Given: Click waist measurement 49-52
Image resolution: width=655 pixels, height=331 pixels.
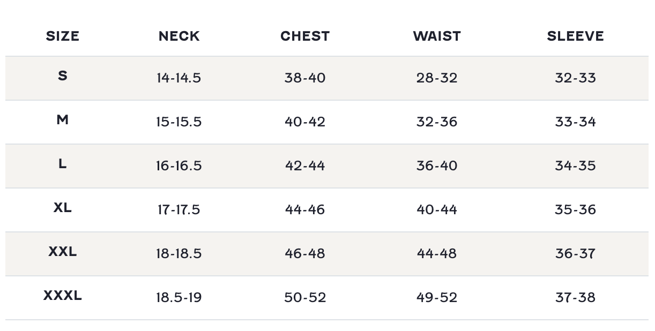Looking at the screenshot, I should 437,298.
